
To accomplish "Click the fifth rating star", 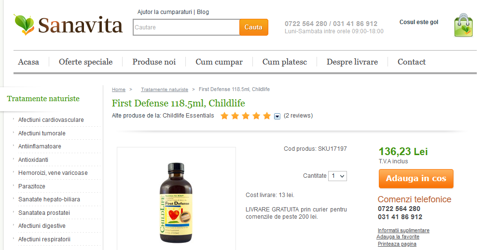I will click(267, 116).
